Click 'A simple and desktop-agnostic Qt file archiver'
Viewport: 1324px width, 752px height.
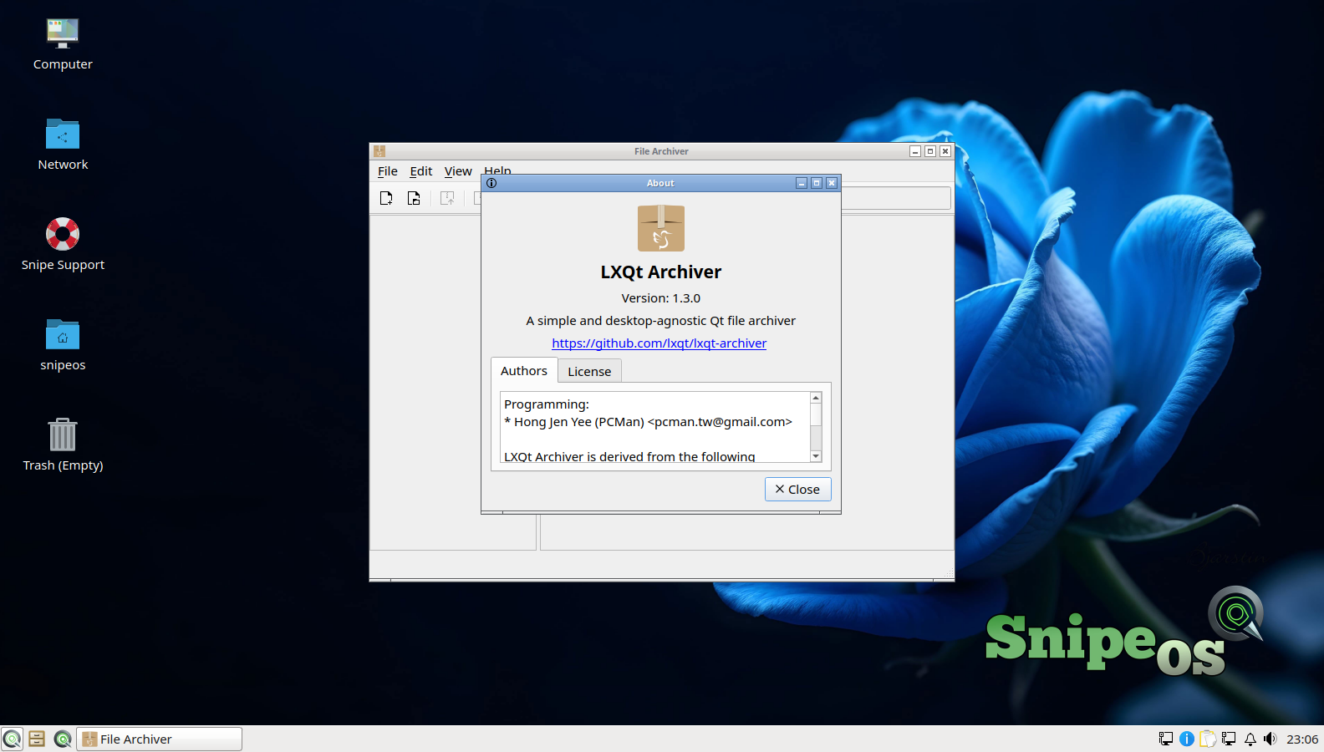(x=661, y=321)
